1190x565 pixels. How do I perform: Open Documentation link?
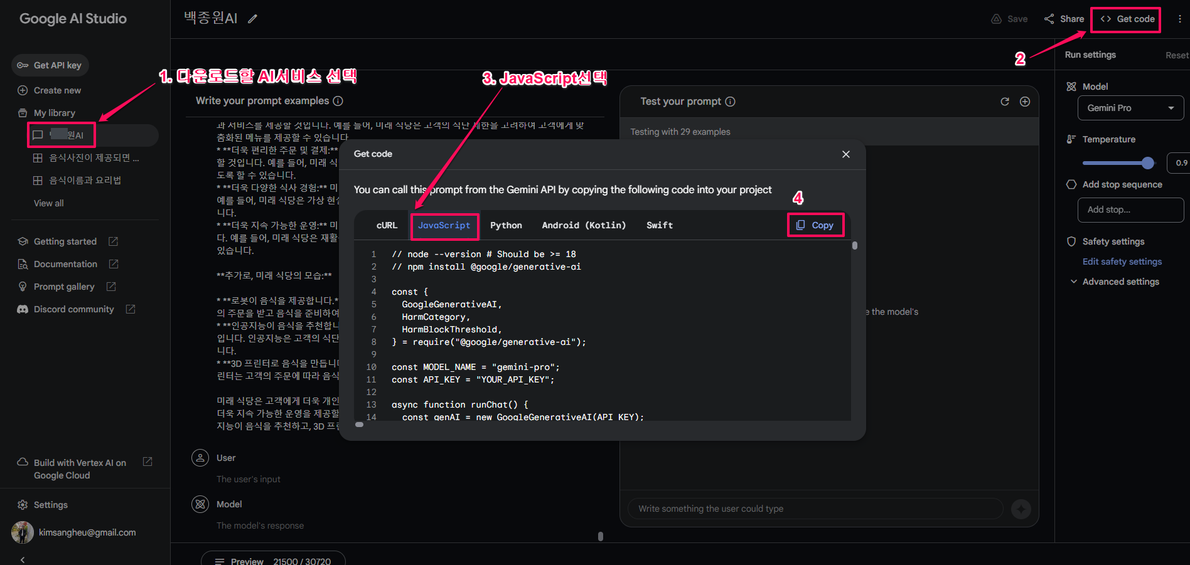coord(65,264)
